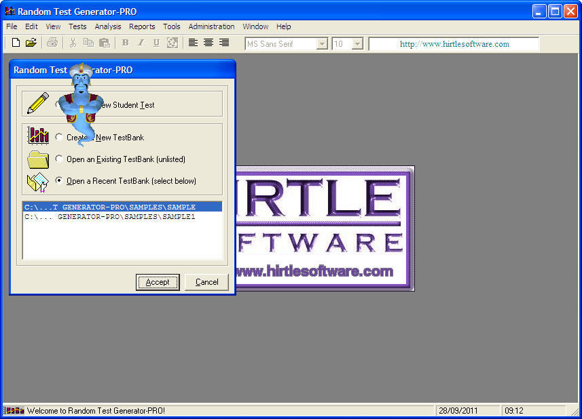Select Open an Existing TestBank option

pos(59,159)
